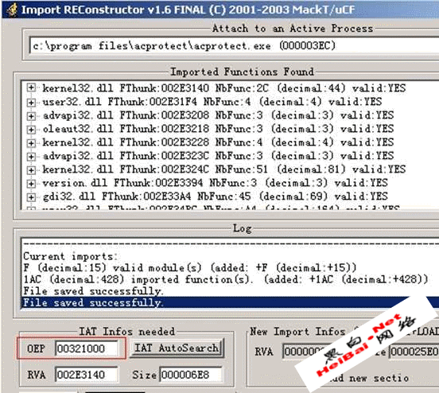439x393 pixels.
Task: Select kernel32.dll NbFunc:4 row text
Action: point(218,142)
